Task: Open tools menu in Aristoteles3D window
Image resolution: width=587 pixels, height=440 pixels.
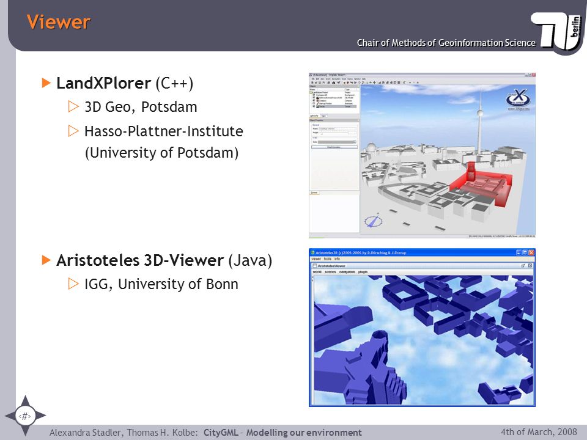Action: tap(328, 259)
